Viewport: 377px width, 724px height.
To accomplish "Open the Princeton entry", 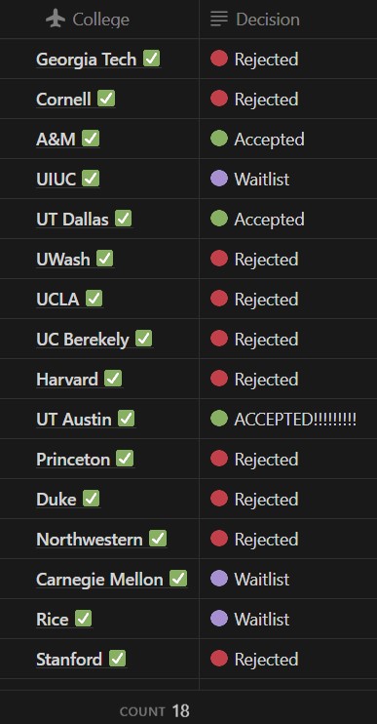I will (x=73, y=459).
